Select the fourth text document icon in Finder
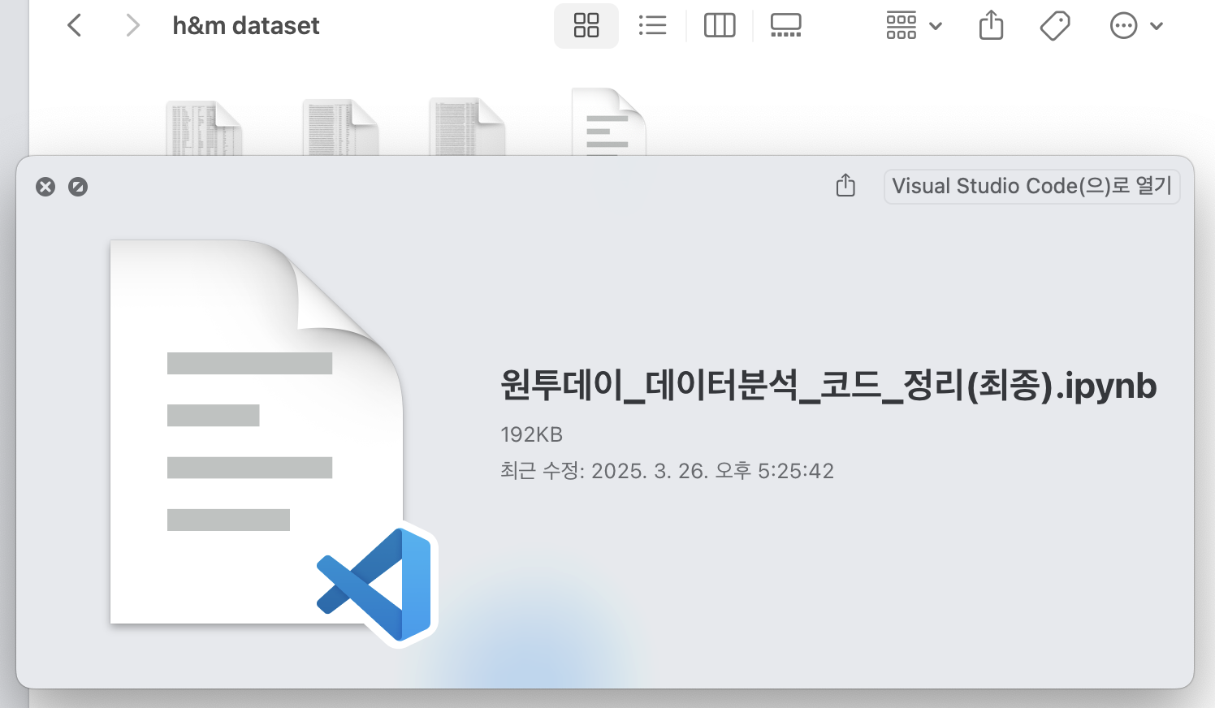The height and width of the screenshot is (708, 1215). pos(608,122)
